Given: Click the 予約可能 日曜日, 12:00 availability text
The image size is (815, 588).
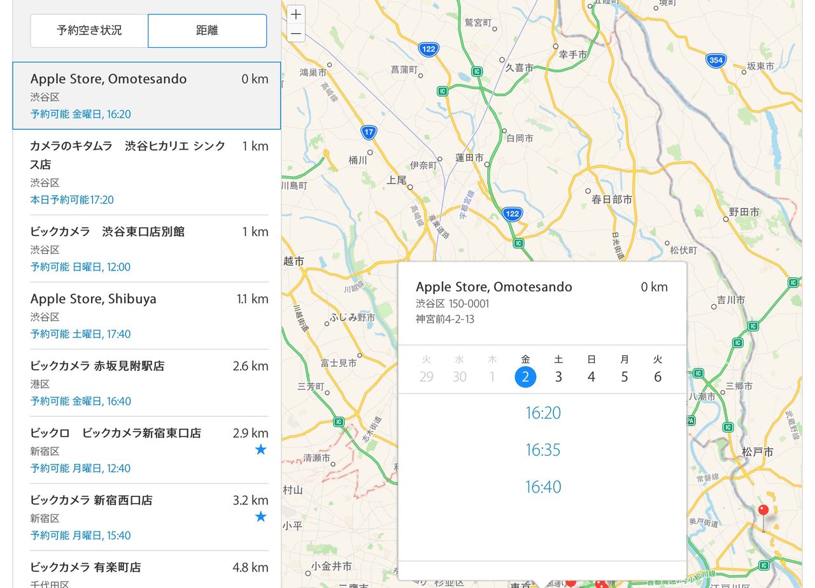Looking at the screenshot, I should tap(80, 267).
